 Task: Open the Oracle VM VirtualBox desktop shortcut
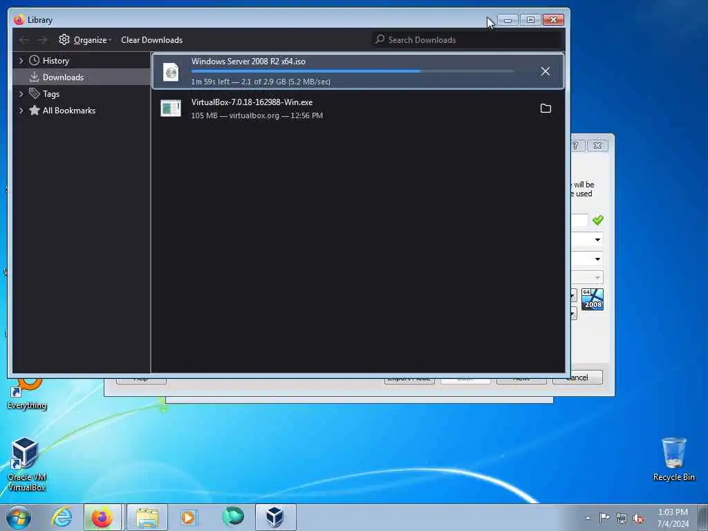[27, 464]
